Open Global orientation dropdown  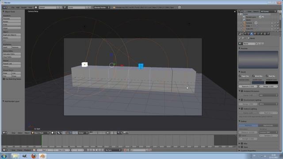click(83, 133)
